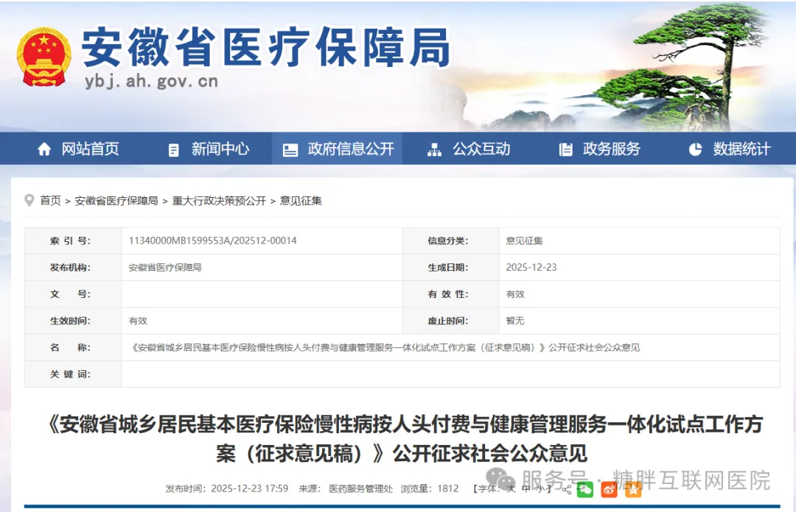Share the article via the WeChat icon

[x=584, y=490]
